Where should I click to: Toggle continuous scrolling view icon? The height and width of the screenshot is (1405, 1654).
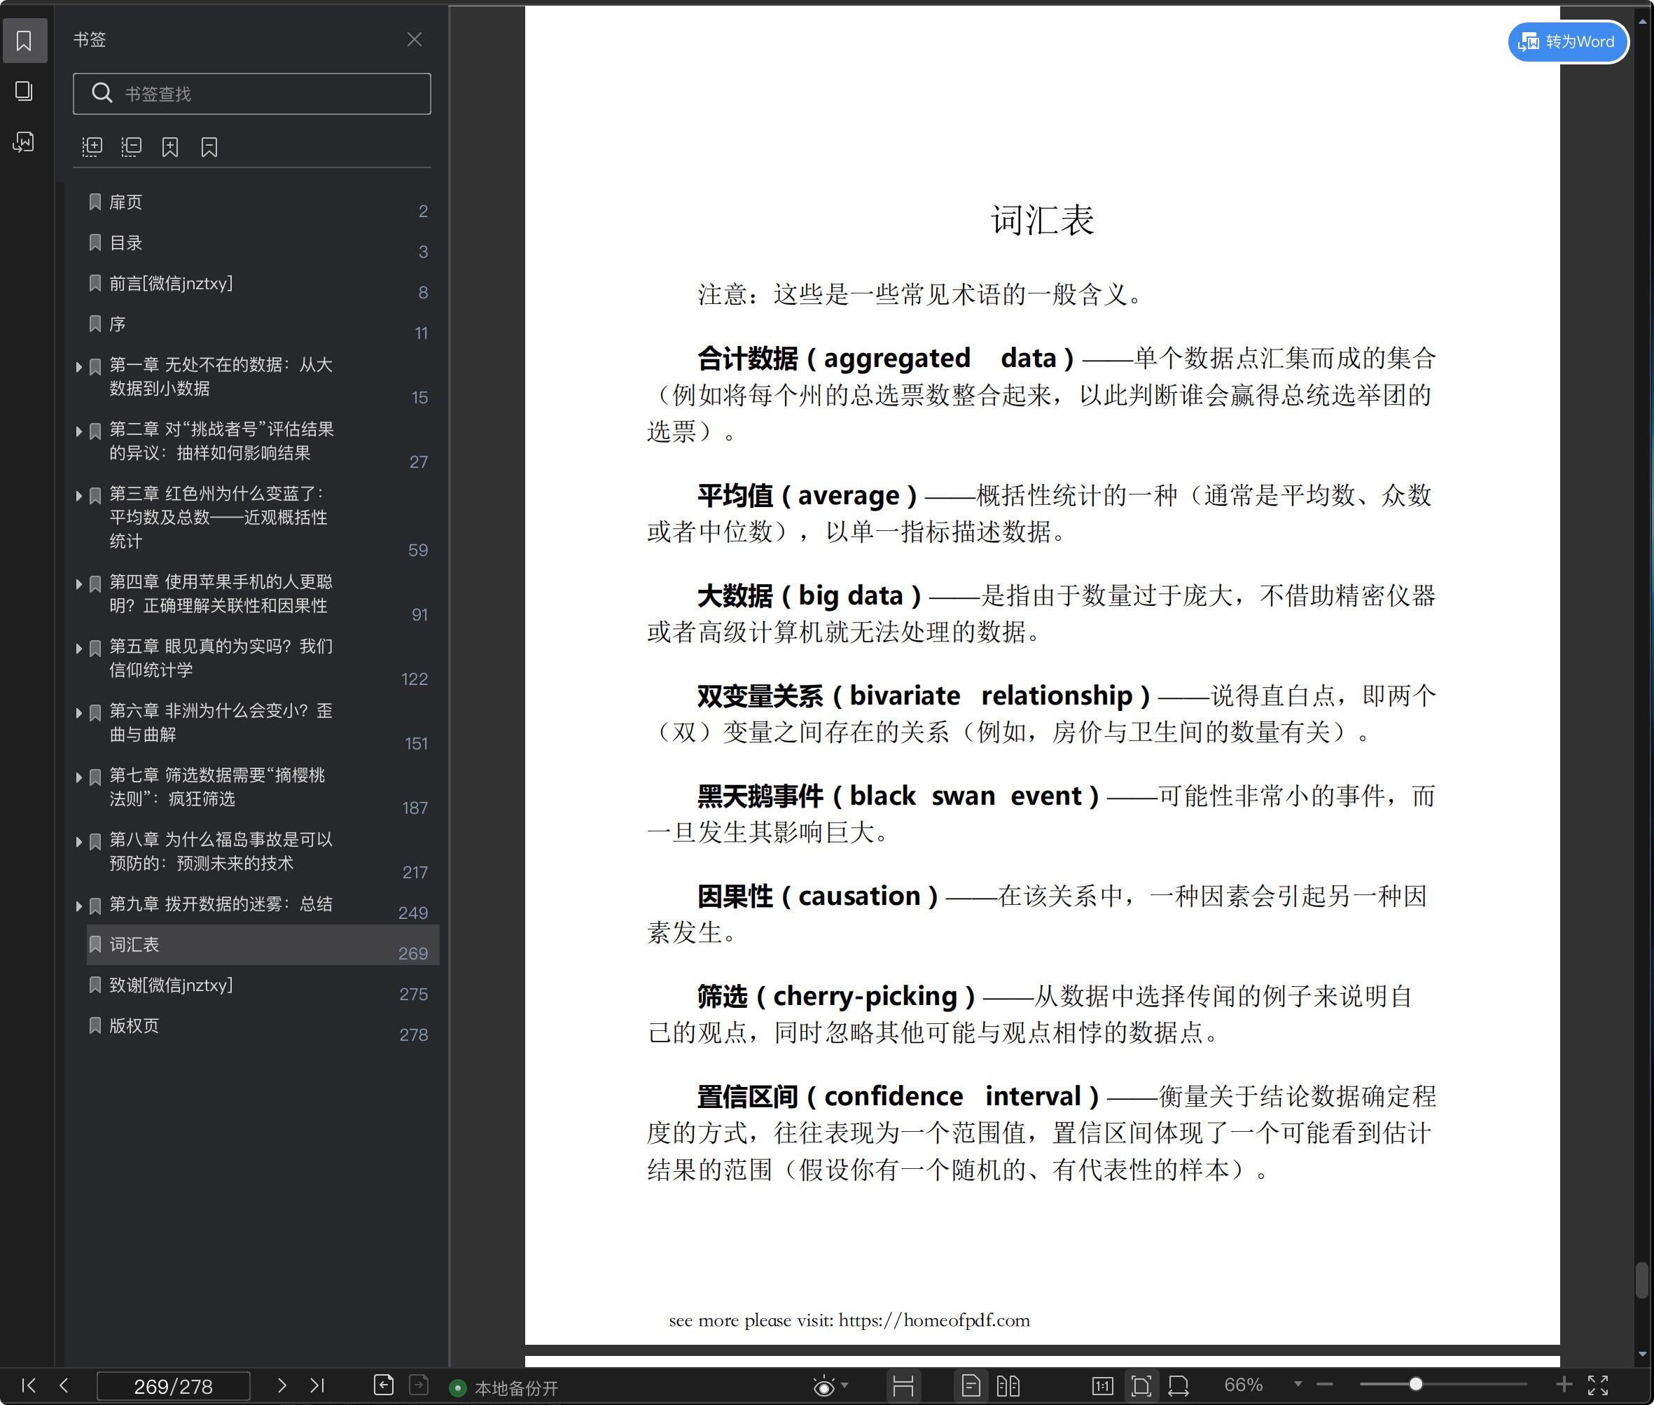point(903,1386)
